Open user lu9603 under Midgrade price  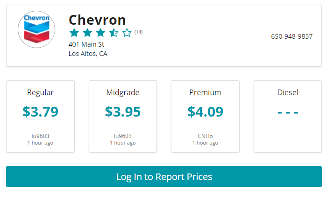[x=123, y=136]
